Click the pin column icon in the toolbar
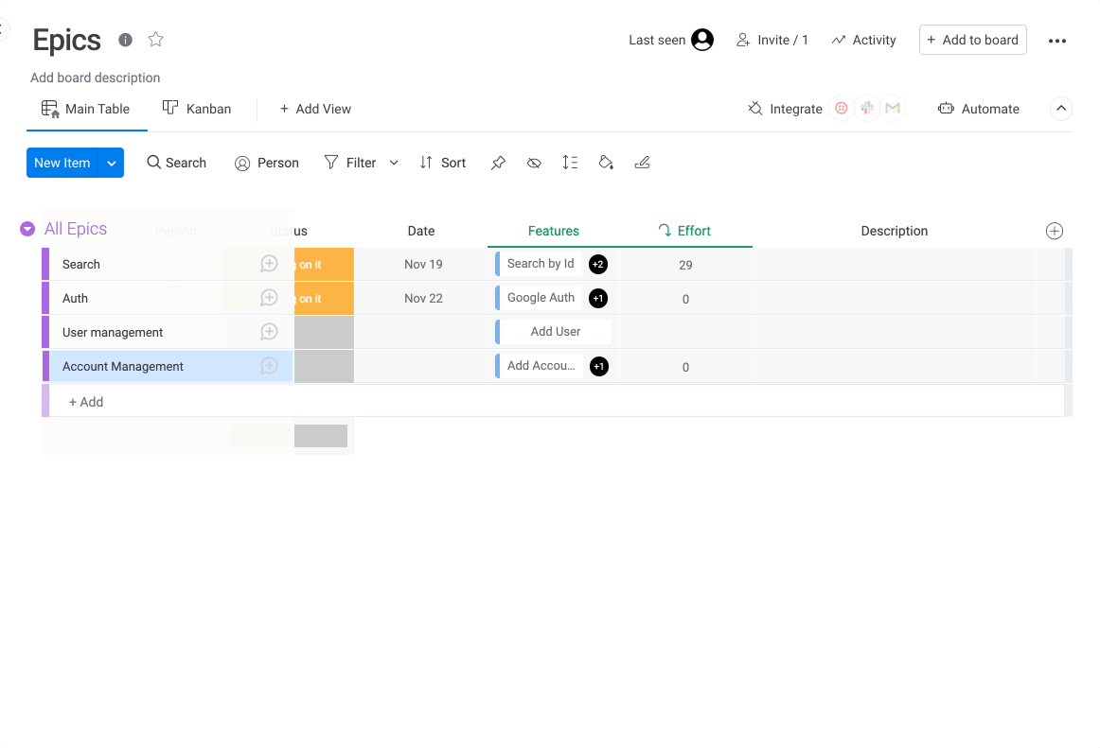This screenshot has width=1100, height=748. (498, 163)
